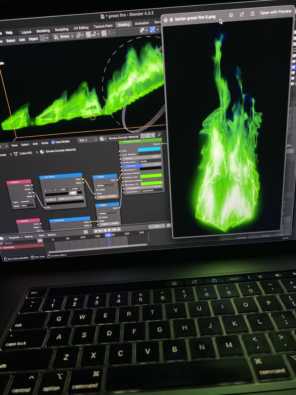Click the Open with Preview button
The image size is (296, 395).
click(x=276, y=12)
